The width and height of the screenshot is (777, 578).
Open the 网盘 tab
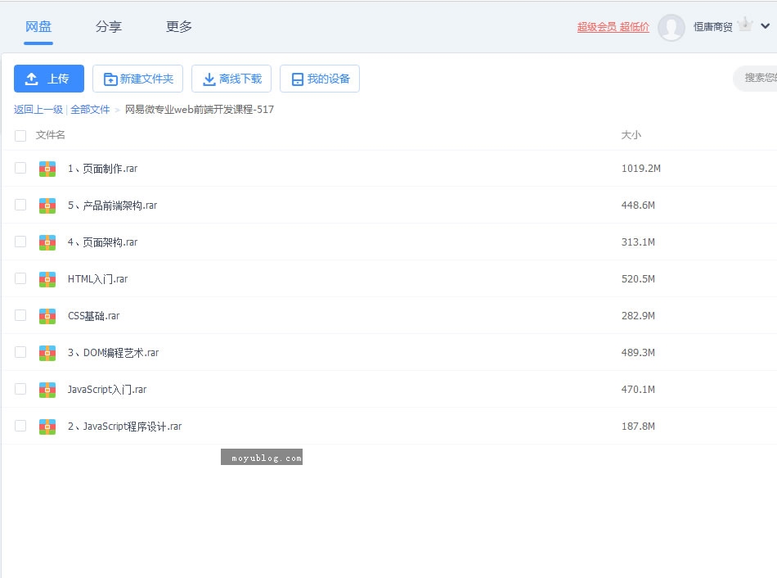[38, 27]
